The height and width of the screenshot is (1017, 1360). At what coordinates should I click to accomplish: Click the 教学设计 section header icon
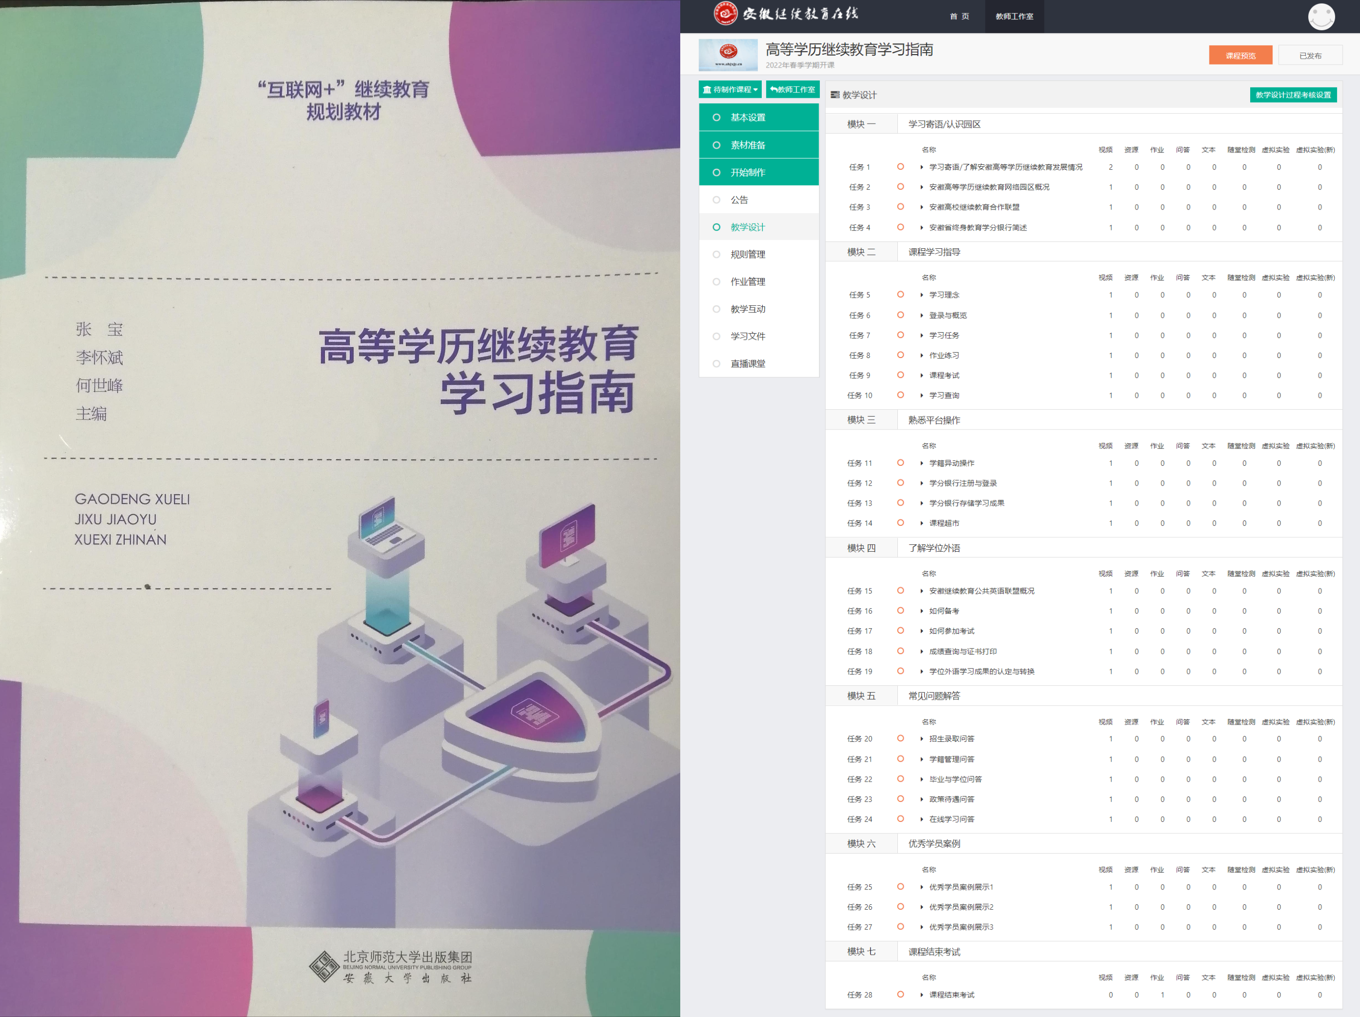coord(835,95)
